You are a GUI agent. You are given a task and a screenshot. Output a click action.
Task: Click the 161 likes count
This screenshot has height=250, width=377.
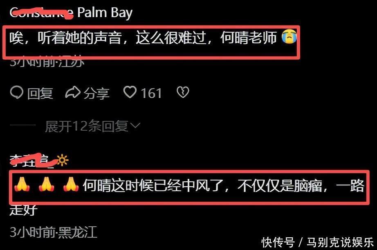click(151, 93)
